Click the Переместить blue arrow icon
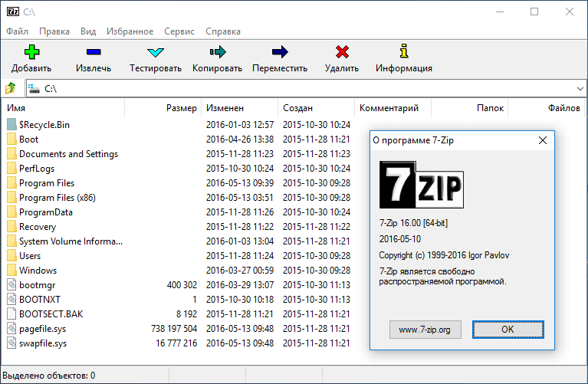Image resolution: width=588 pixels, height=384 pixels. coord(280,52)
